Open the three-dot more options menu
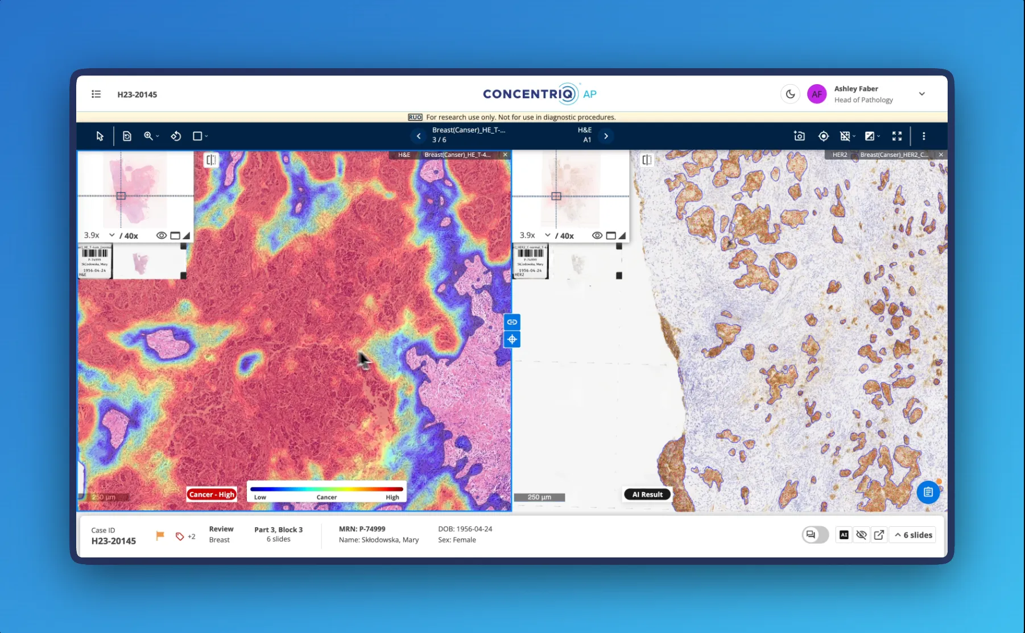The image size is (1025, 633). 924,136
